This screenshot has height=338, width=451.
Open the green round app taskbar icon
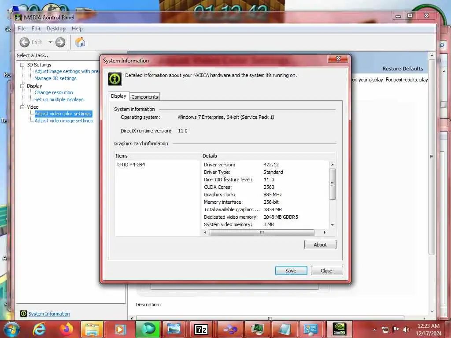(148, 329)
